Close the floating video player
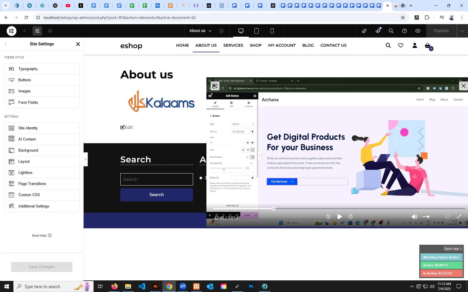This screenshot has height=292, width=468. point(463,86)
